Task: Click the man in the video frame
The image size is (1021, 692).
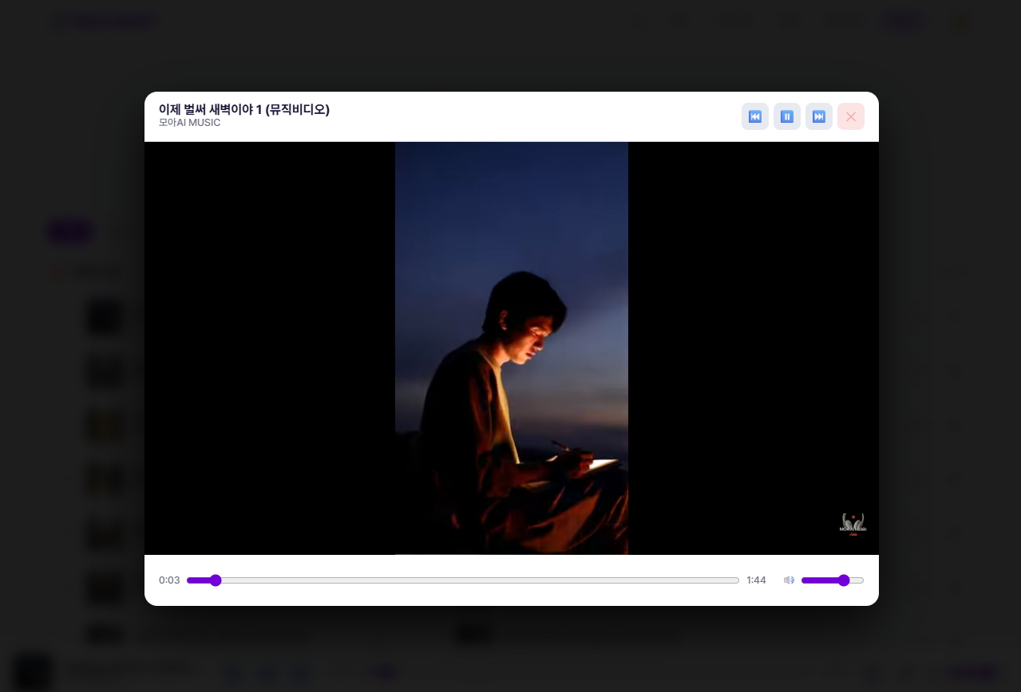Action: (x=511, y=383)
